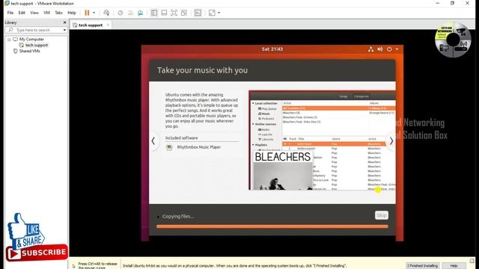Image resolution: width=479 pixels, height=269 pixels.
Task: Click the installation progress bar
Action: (x=272, y=226)
